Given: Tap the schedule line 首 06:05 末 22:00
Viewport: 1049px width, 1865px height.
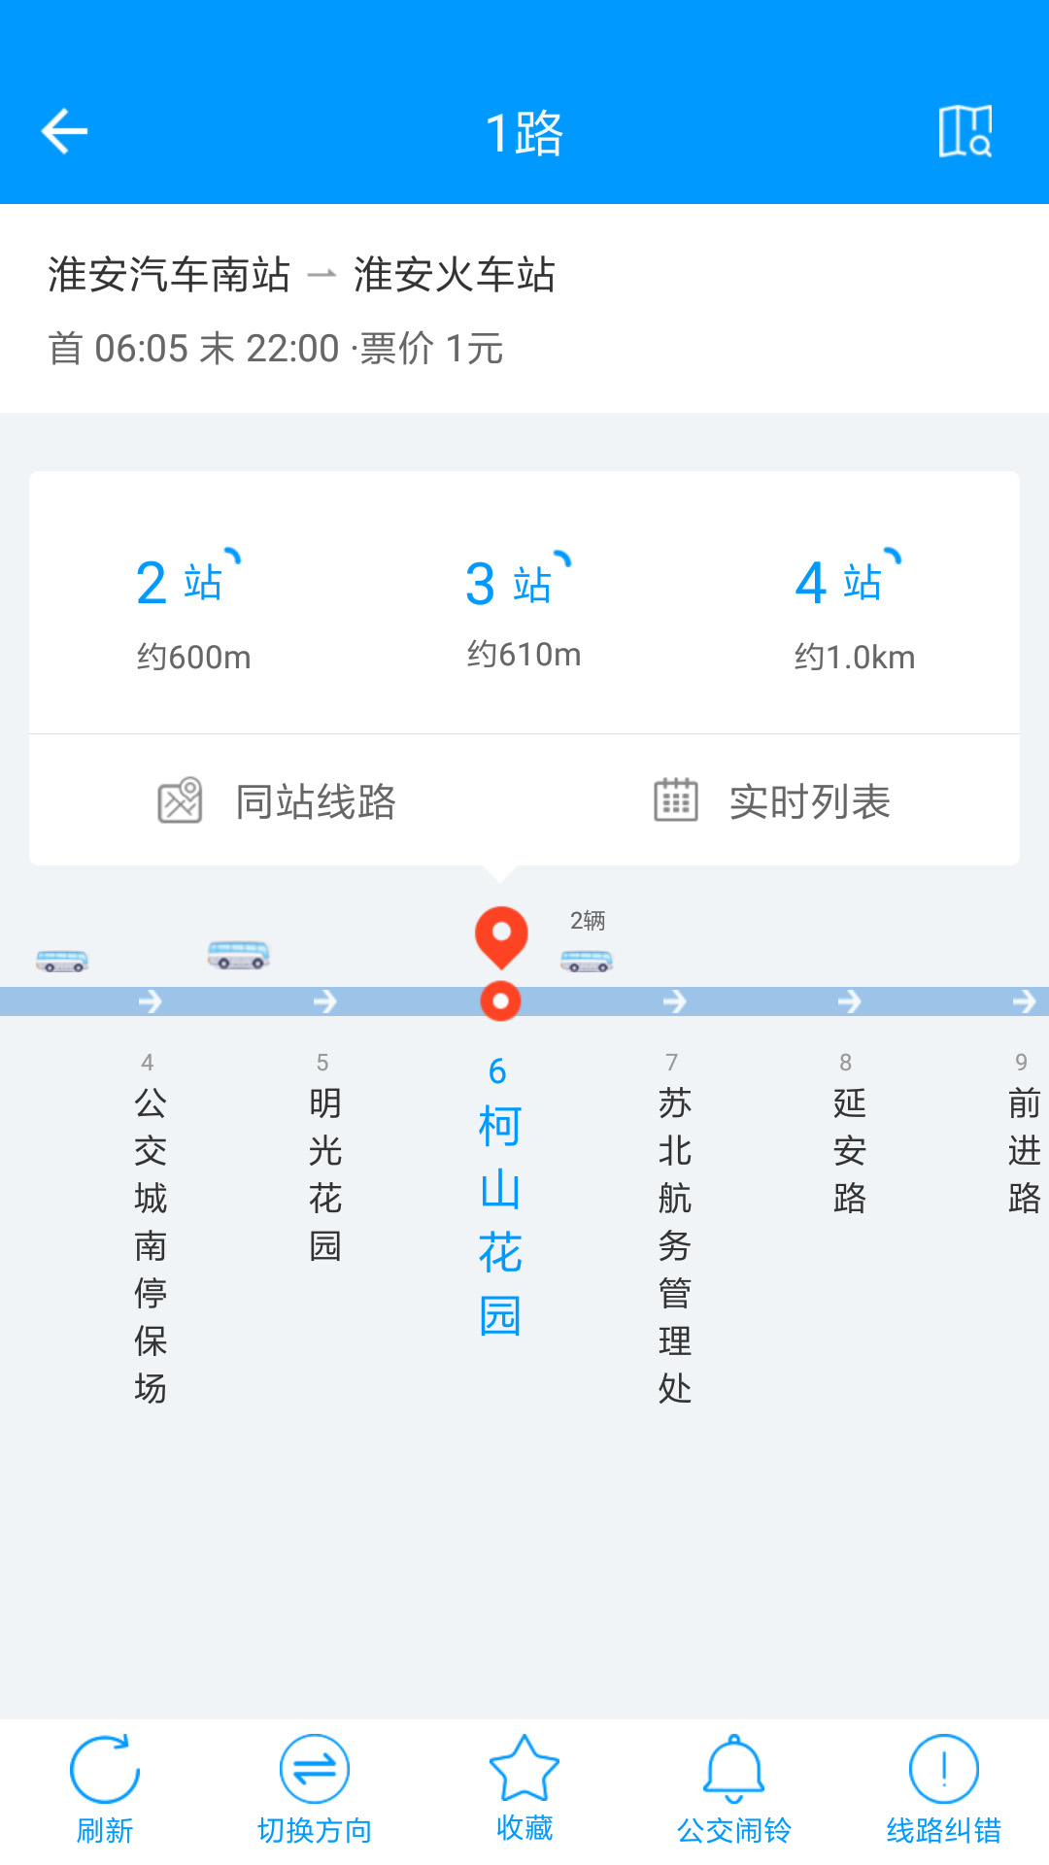Looking at the screenshot, I should [x=193, y=348].
